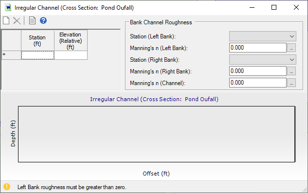Click the application icon in title bar
The height and width of the screenshot is (193, 308).
tap(8, 8)
